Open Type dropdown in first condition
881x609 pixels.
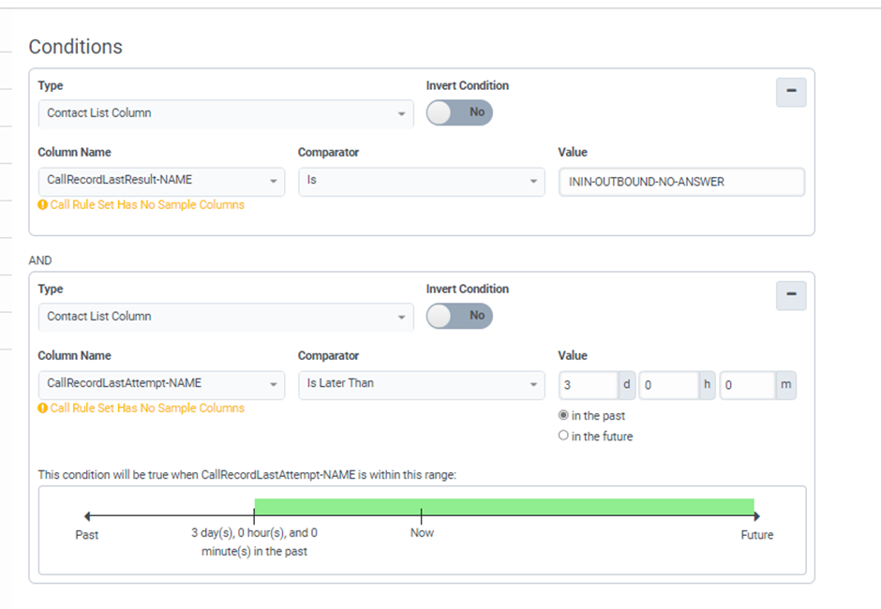tap(225, 113)
